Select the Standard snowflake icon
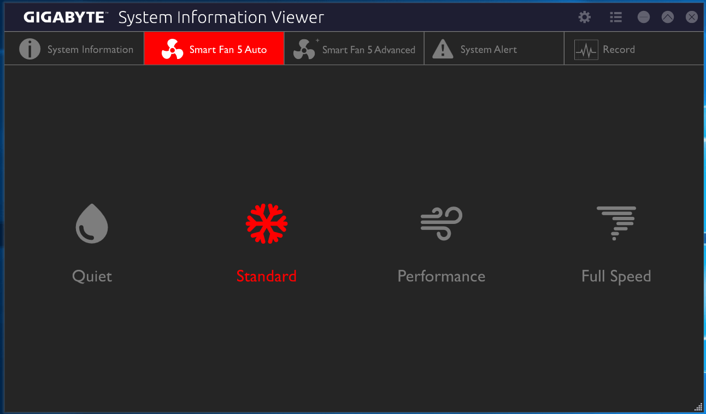Viewport: 706px width, 414px height. tap(267, 223)
